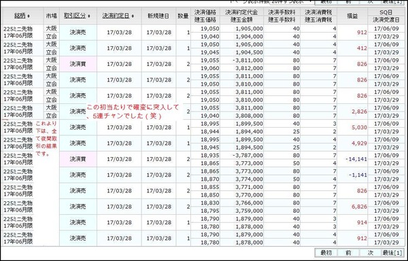Click the profit value 412

click(x=362, y=48)
